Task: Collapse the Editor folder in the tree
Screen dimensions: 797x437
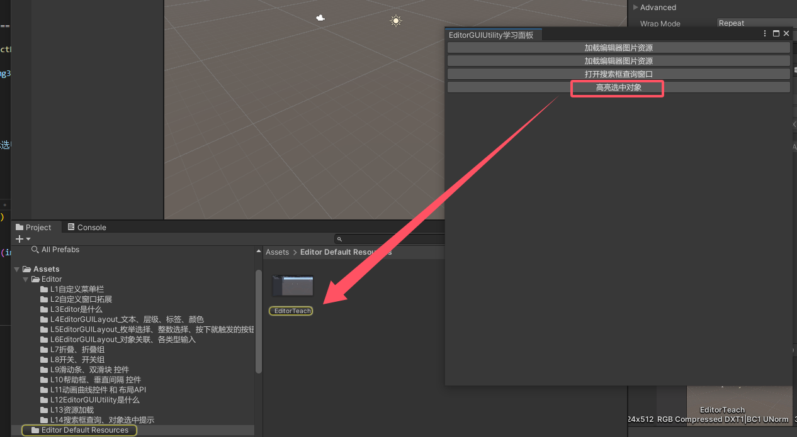Action: click(25, 279)
